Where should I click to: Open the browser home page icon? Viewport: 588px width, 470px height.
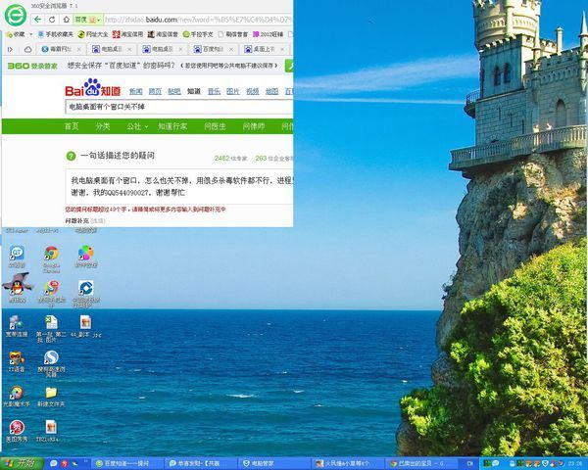[67, 20]
